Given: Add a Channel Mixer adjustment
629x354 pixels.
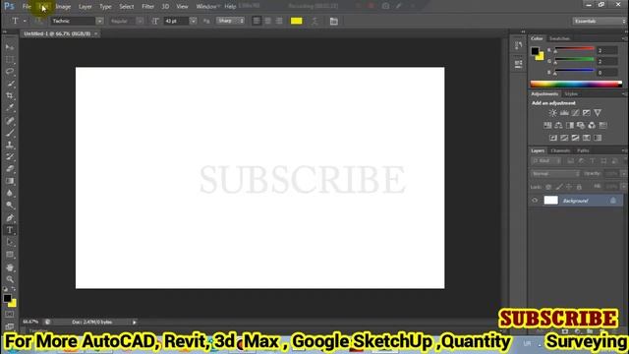Looking at the screenshot, I should 592,125.
